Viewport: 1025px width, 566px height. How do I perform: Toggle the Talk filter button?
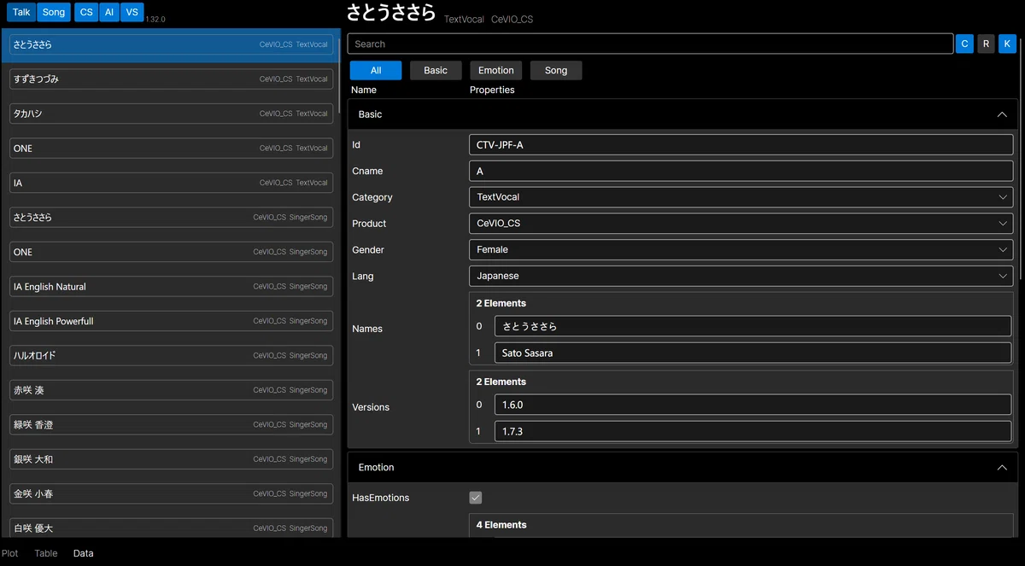coord(21,12)
